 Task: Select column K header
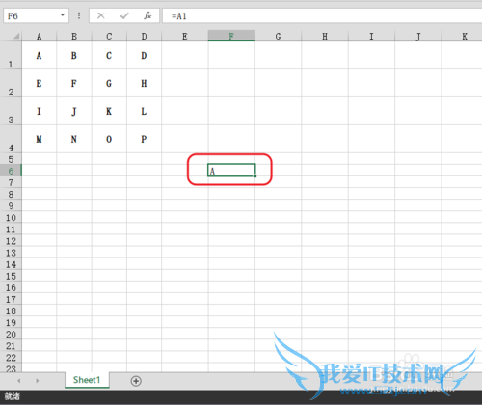click(x=463, y=37)
